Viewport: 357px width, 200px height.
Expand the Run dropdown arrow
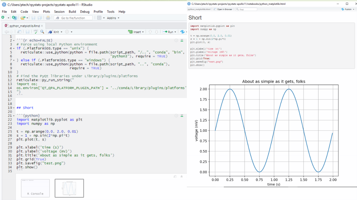point(175,32)
